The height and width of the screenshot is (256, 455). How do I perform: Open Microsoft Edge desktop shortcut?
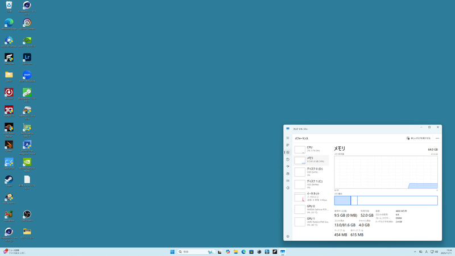coord(9,24)
